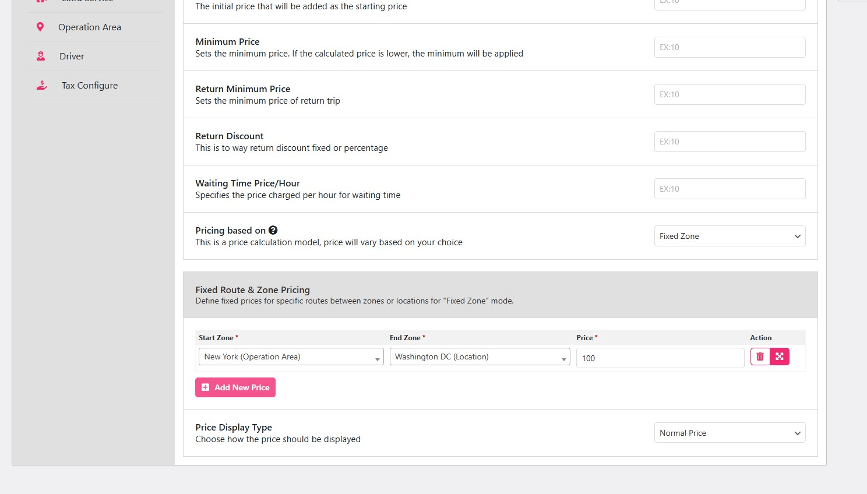Click the Tax Configure hand-dollar icon
This screenshot has height=494, width=867.
pos(42,85)
